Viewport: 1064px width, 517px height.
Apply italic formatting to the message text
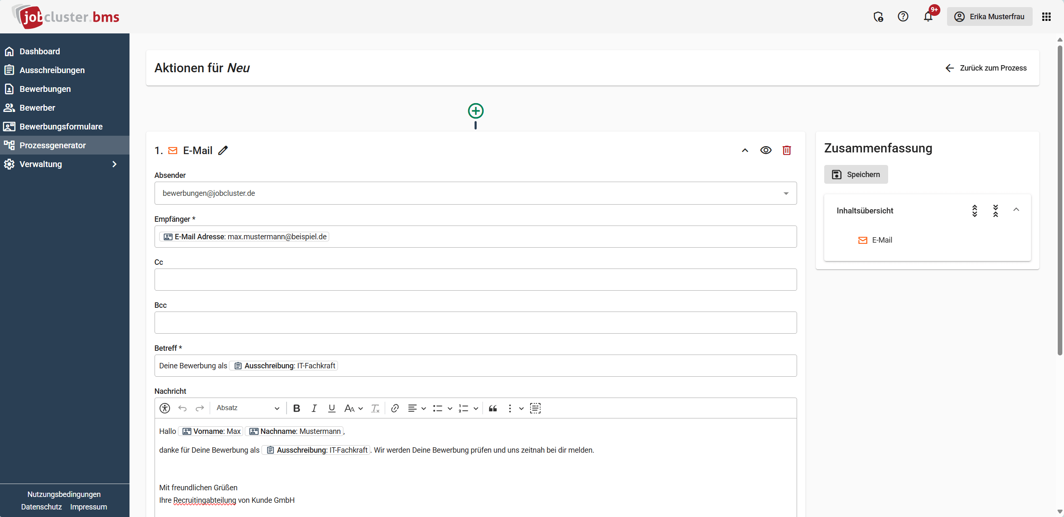point(314,408)
